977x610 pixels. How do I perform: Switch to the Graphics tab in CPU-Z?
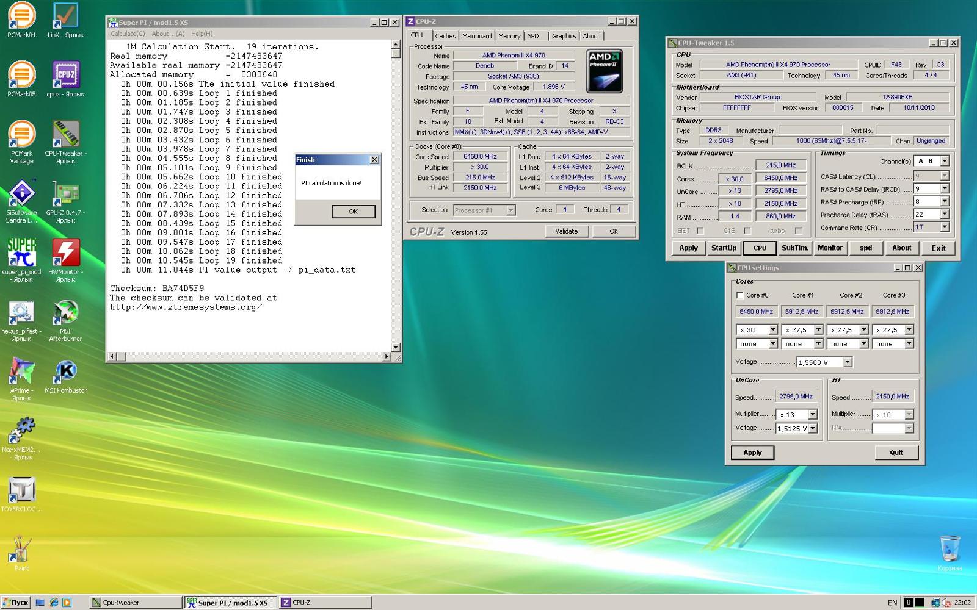[564, 36]
